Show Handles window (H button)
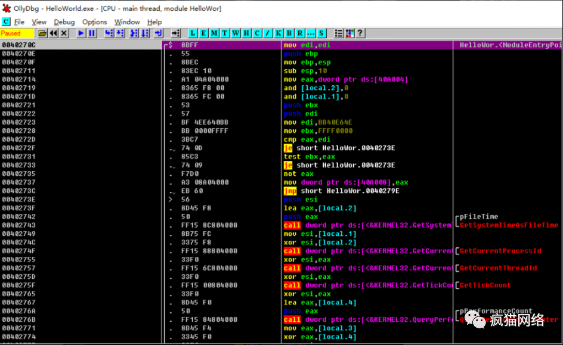 (246, 33)
